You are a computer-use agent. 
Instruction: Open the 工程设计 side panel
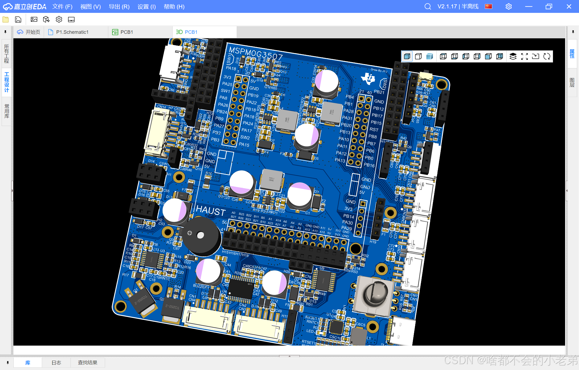[x=6, y=82]
